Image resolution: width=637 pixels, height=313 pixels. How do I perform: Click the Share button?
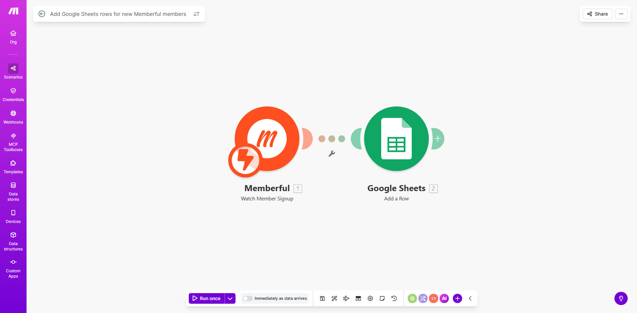pyautogui.click(x=598, y=14)
